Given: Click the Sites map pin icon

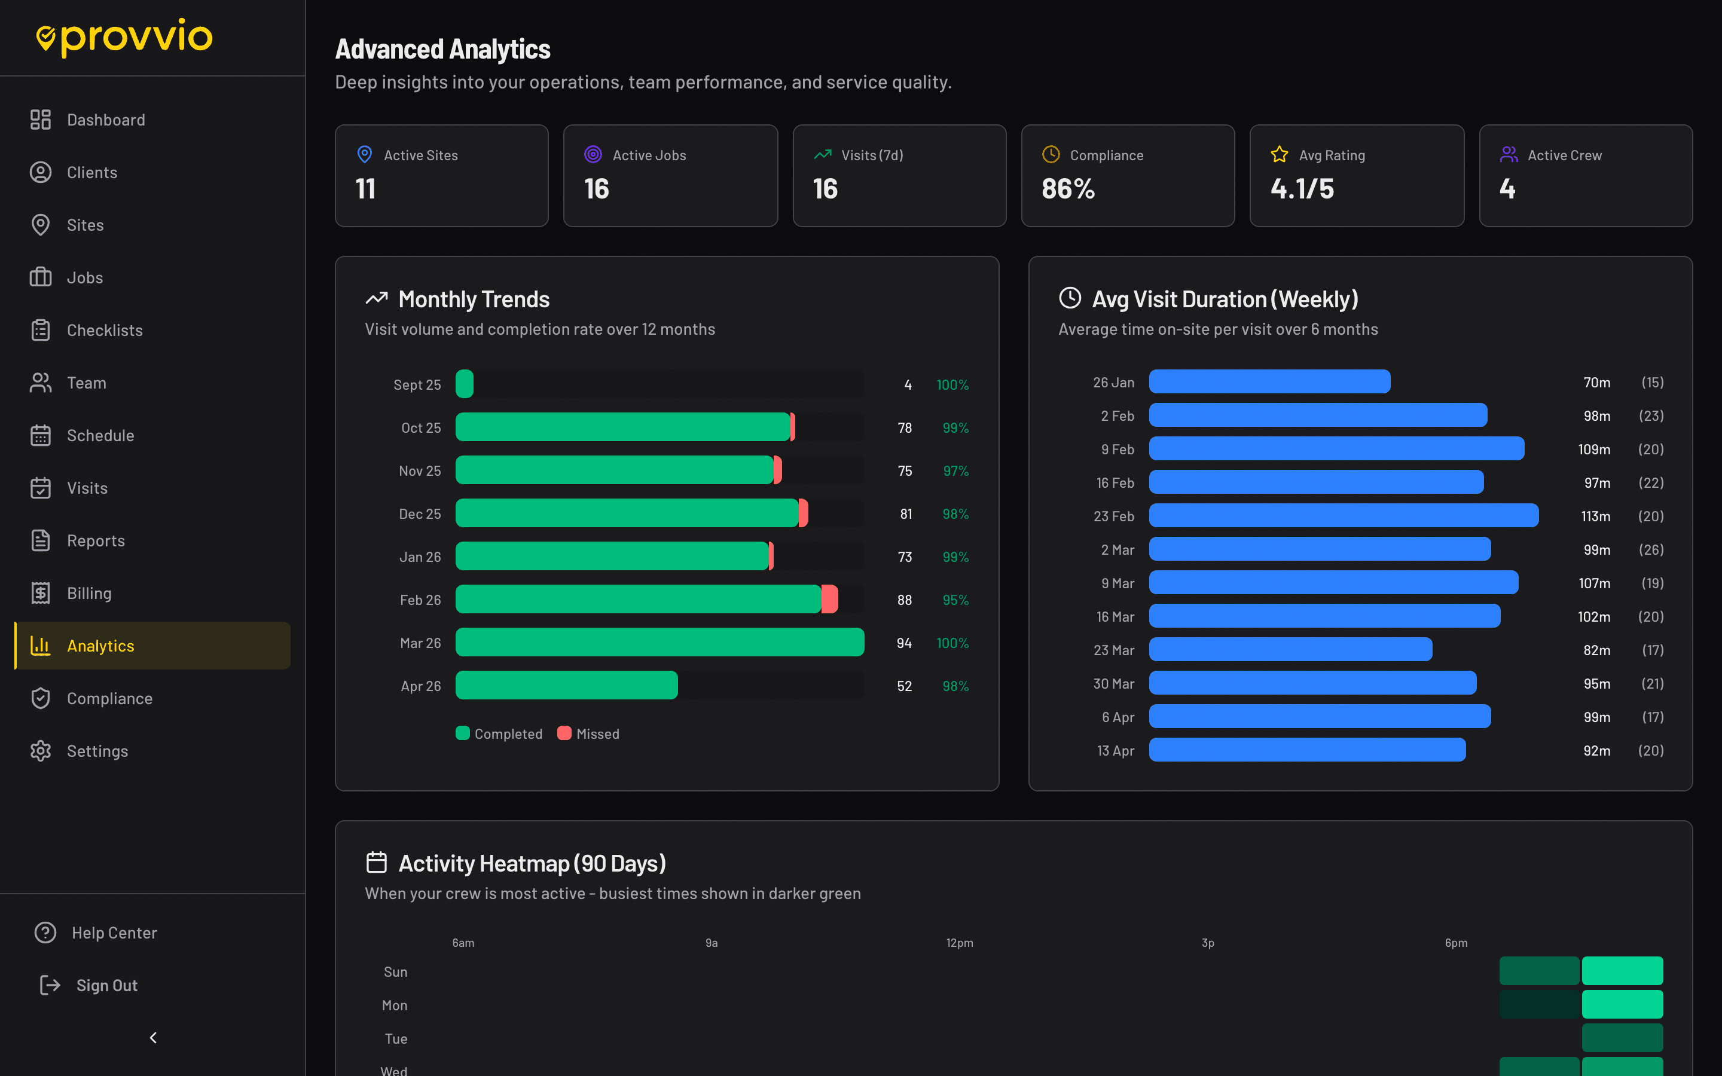Looking at the screenshot, I should point(41,225).
